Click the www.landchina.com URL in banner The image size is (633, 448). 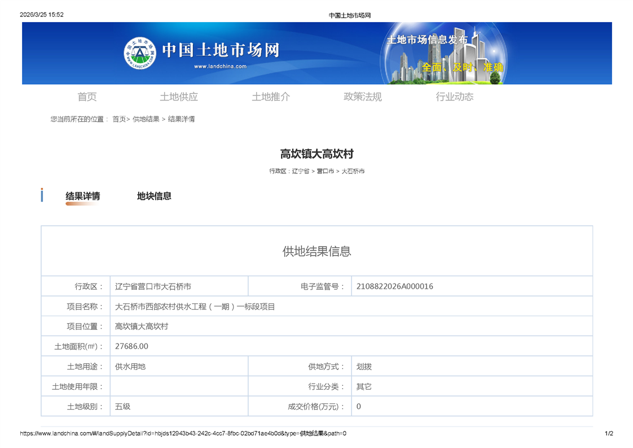click(x=220, y=67)
